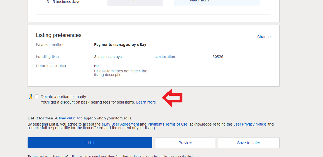The height and width of the screenshot is (157, 323).
Task: Click the Item location label
Action: coord(164,57)
